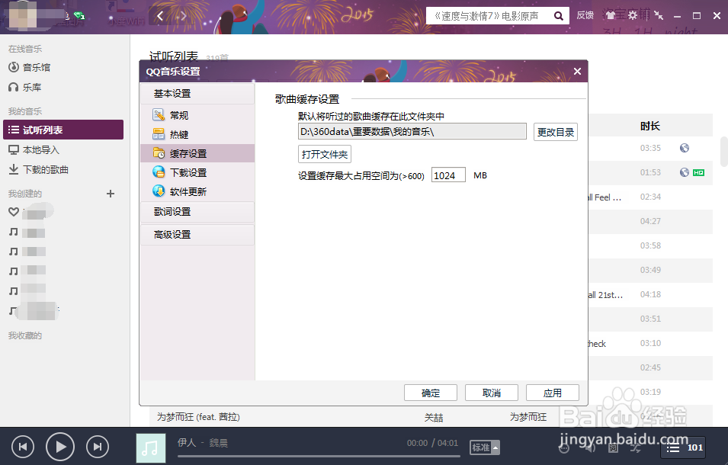This screenshot has height=465, width=728.
Task: Click the volume speaker icon
Action: pyautogui.click(x=590, y=447)
